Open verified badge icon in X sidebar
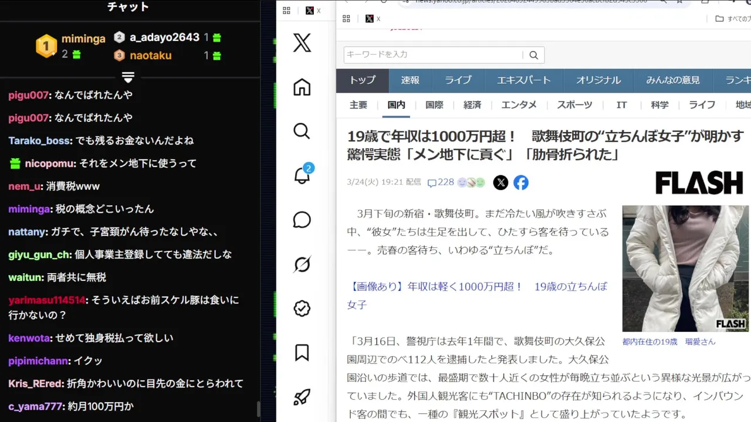751x422 pixels. tap(302, 308)
